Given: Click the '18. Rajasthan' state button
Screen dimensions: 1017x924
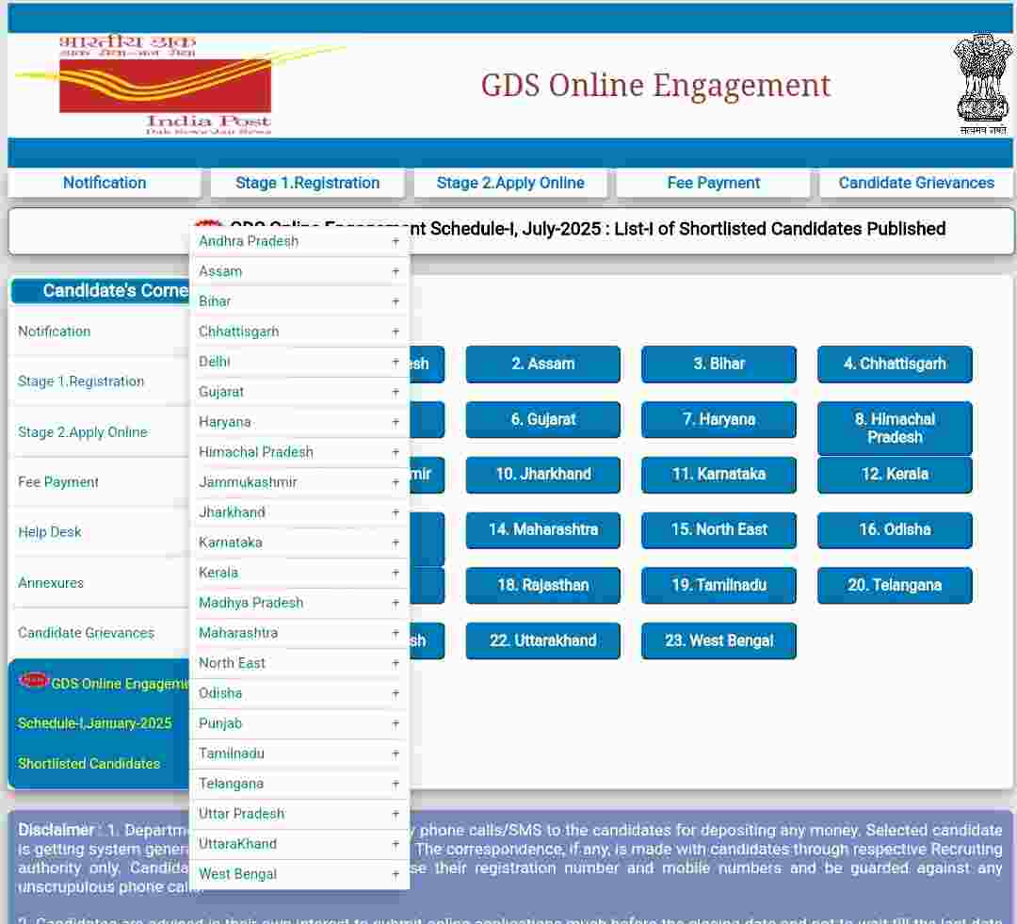Looking at the screenshot, I should point(543,585).
